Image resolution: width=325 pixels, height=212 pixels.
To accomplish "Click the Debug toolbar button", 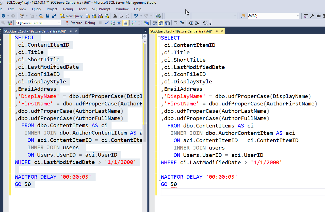I will [x=90, y=23].
